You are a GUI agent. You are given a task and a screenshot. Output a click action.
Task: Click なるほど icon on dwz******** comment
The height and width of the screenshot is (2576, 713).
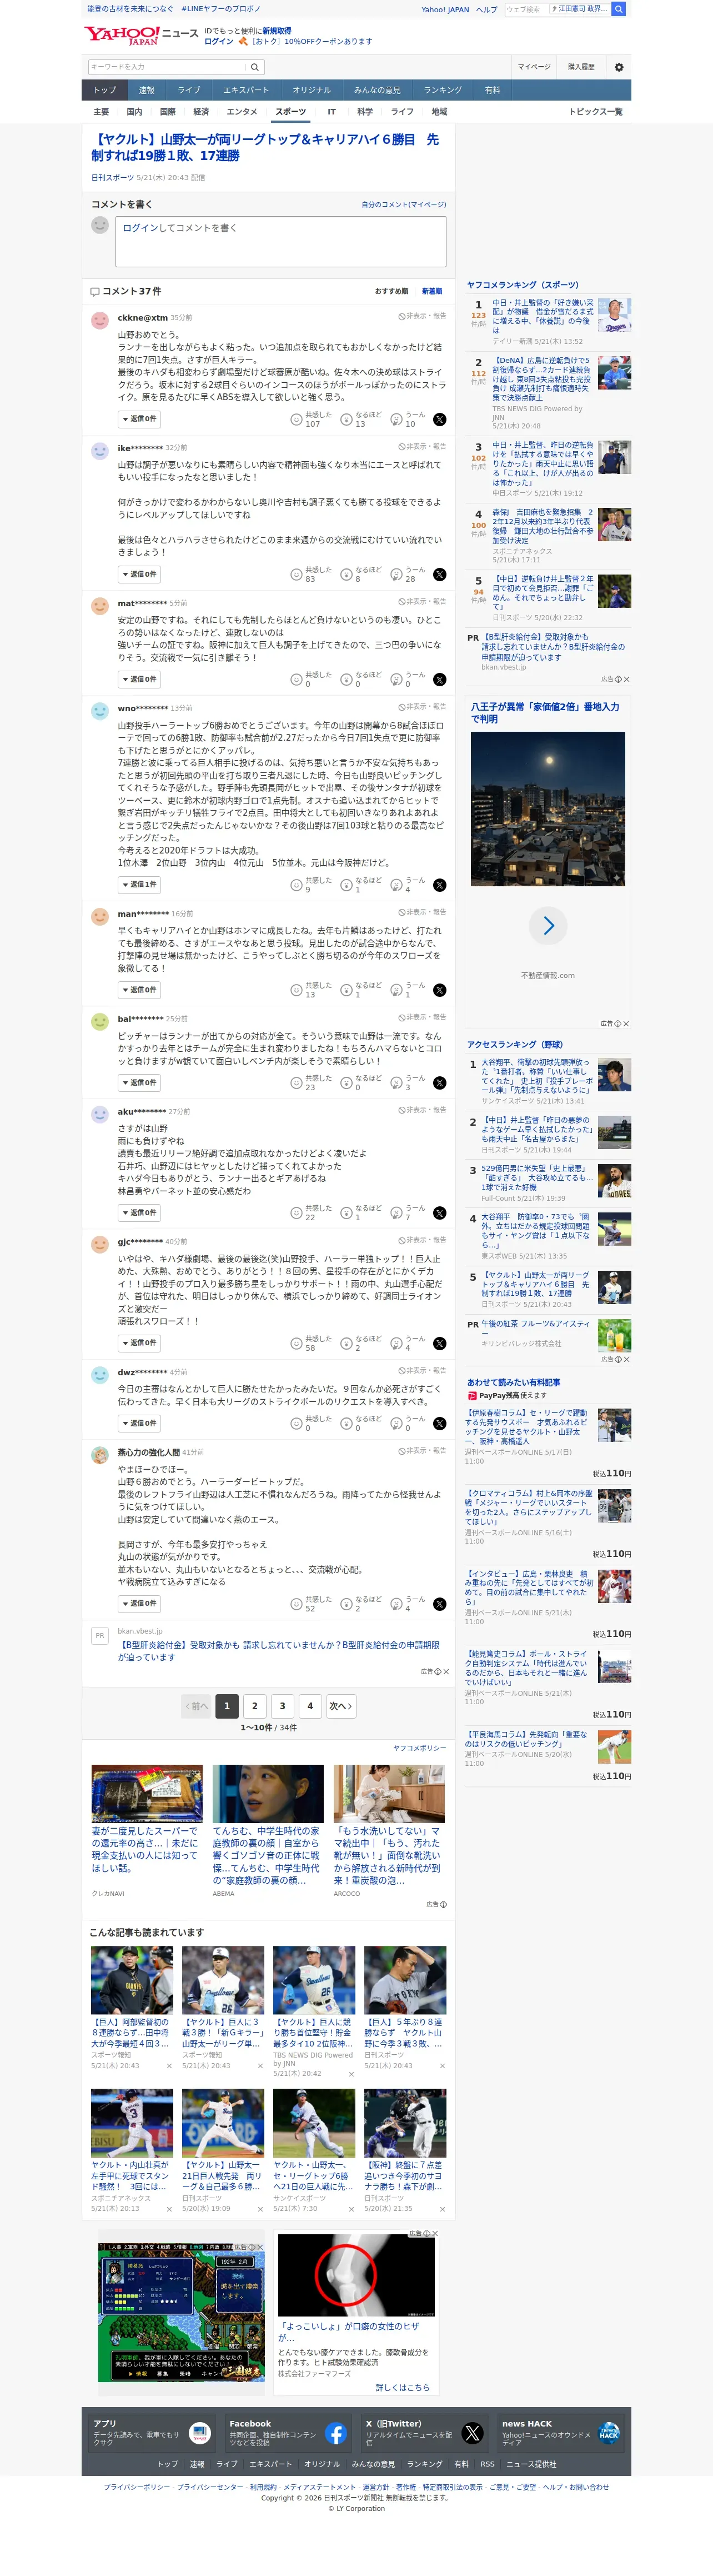tap(346, 1423)
